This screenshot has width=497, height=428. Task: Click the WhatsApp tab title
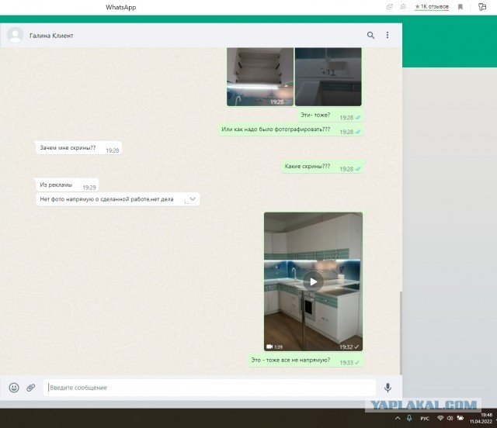click(121, 7)
